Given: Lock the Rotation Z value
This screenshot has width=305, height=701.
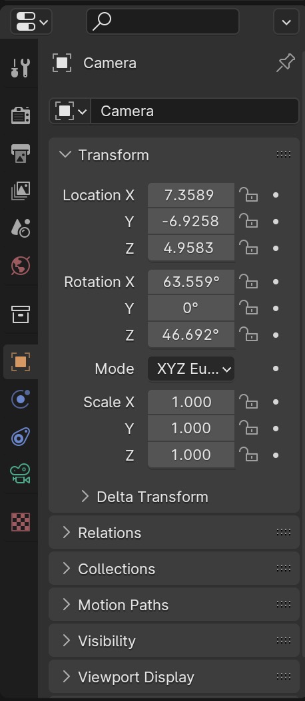Looking at the screenshot, I should [x=248, y=334].
